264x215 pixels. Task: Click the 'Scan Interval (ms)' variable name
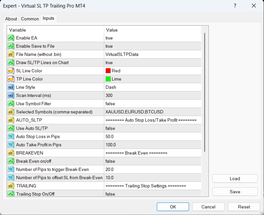[34, 95]
